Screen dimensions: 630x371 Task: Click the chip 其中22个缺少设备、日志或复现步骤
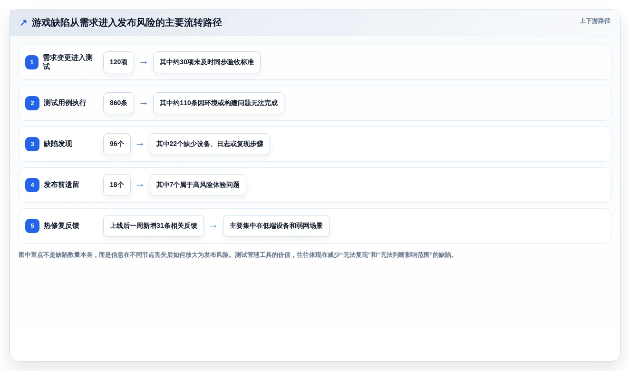pos(210,144)
